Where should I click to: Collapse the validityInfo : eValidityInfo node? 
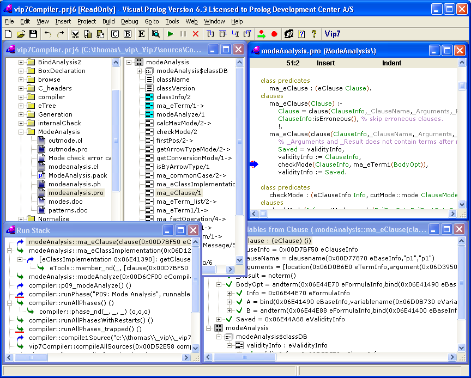coord(229,345)
